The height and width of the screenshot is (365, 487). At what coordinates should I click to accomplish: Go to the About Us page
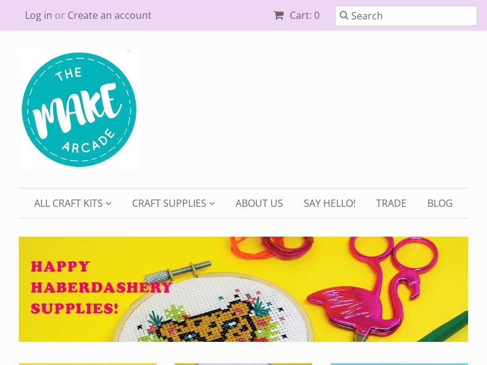(259, 203)
